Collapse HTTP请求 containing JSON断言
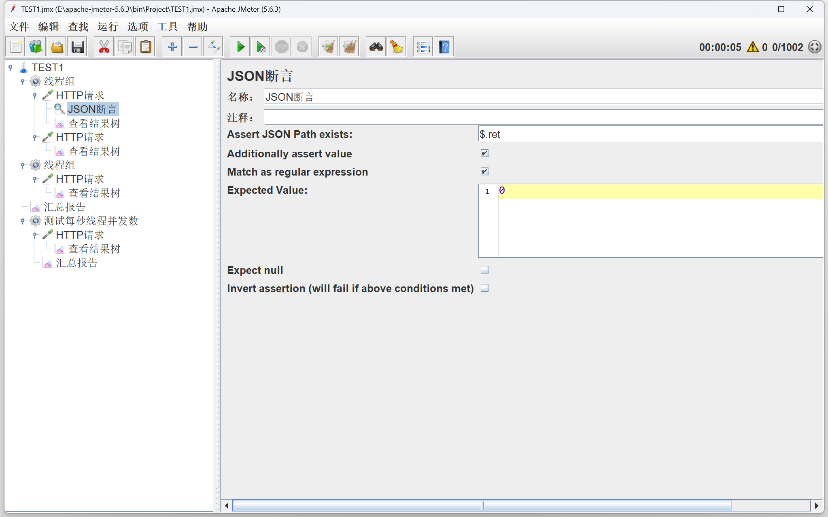Viewport: 828px width, 517px height. click(x=35, y=95)
